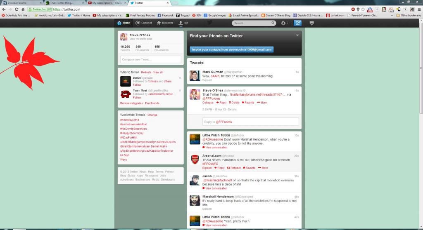
Task: Click View all in Who to follow
Action: point(158,72)
